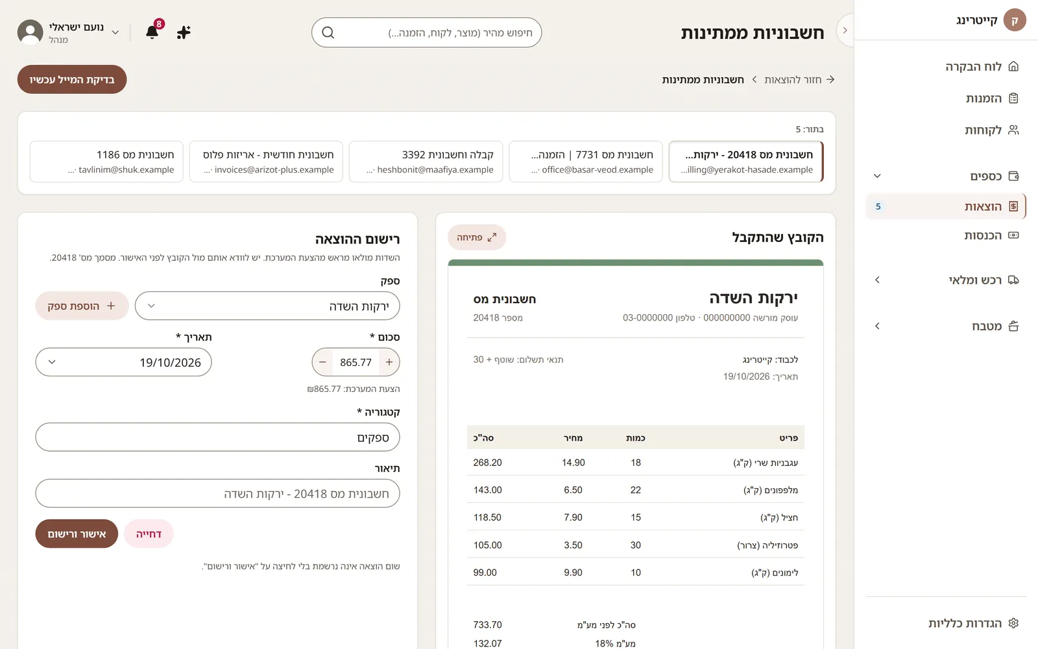Image resolution: width=1038 pixels, height=649 pixels.
Task: Expand the user menu chevron
Action: (x=115, y=32)
